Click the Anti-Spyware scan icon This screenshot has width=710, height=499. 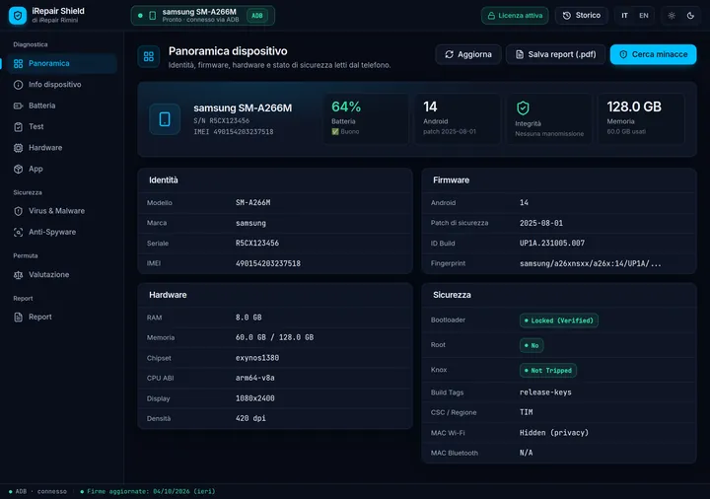[18, 233]
